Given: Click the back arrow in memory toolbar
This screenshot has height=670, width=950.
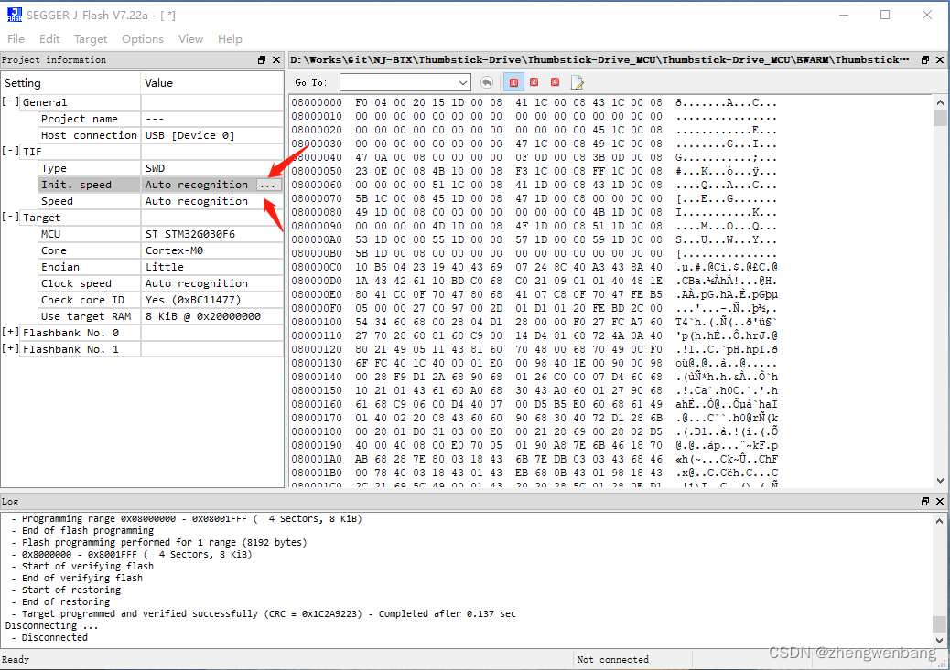Looking at the screenshot, I should 487,82.
